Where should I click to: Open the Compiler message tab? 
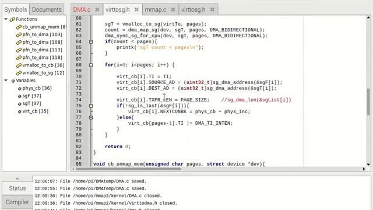coord(17,202)
